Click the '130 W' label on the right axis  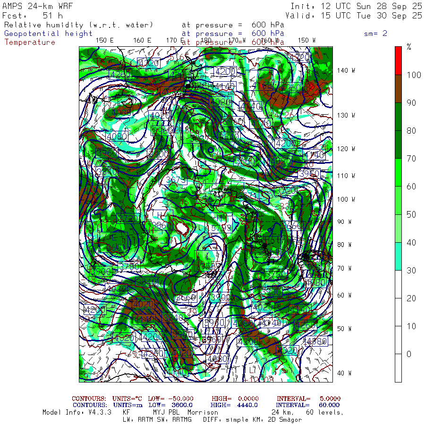346,116
